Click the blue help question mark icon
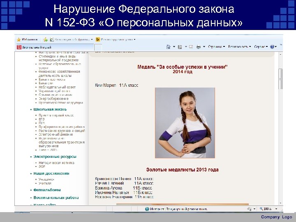 click(272, 47)
